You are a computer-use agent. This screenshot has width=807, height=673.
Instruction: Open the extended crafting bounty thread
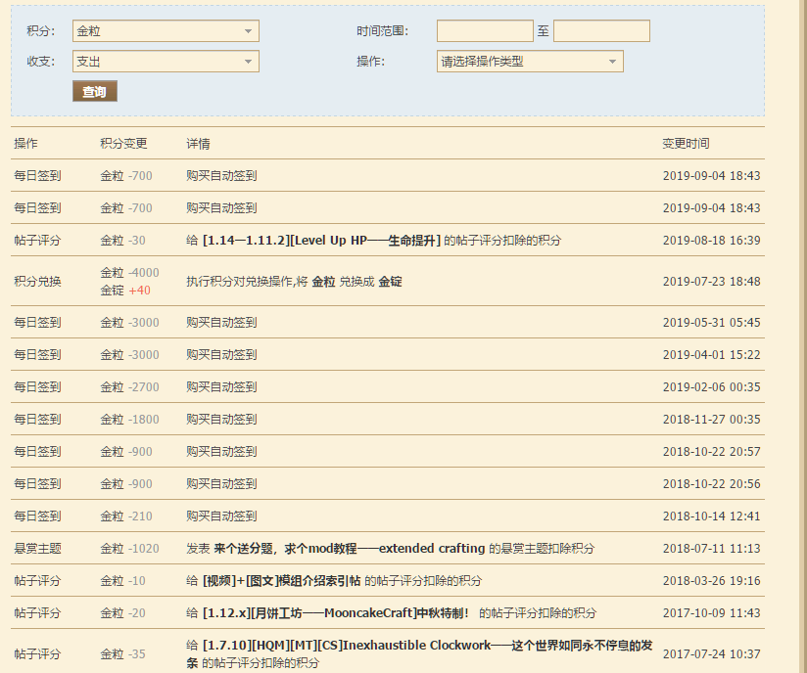pos(350,549)
